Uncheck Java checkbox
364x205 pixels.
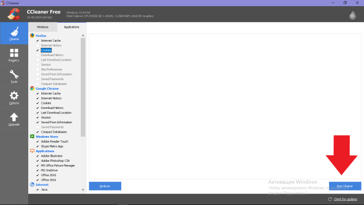(37, 190)
